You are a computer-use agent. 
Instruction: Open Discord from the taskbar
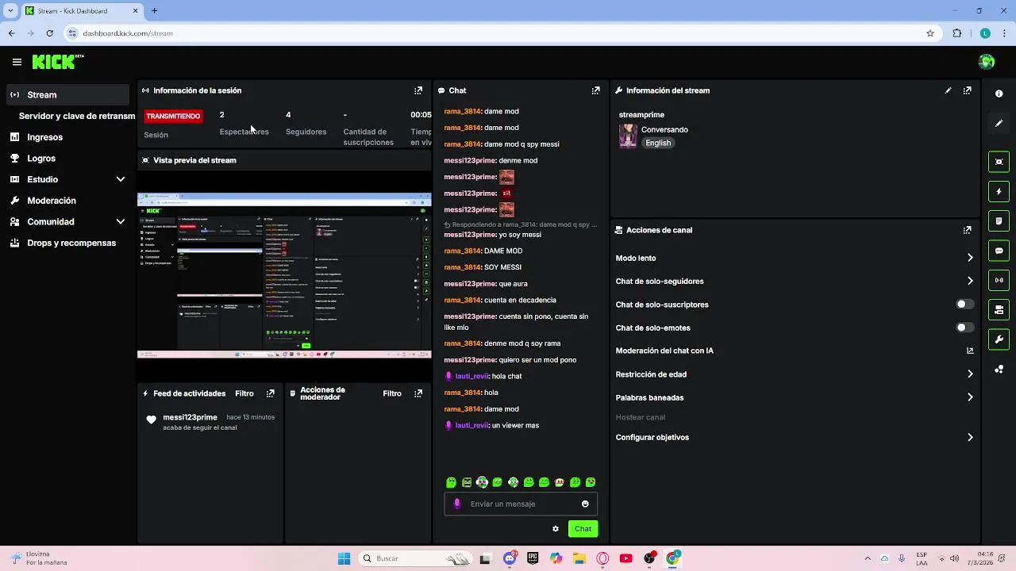tap(510, 558)
